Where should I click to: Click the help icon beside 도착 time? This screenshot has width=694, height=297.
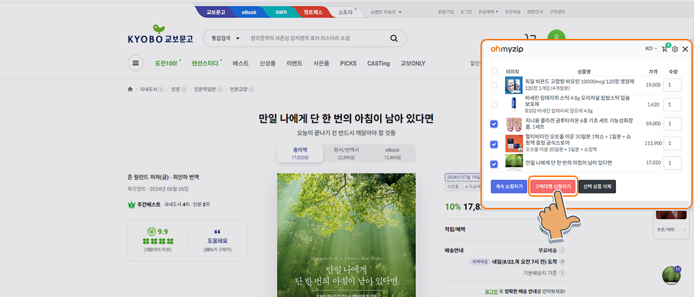point(562,261)
